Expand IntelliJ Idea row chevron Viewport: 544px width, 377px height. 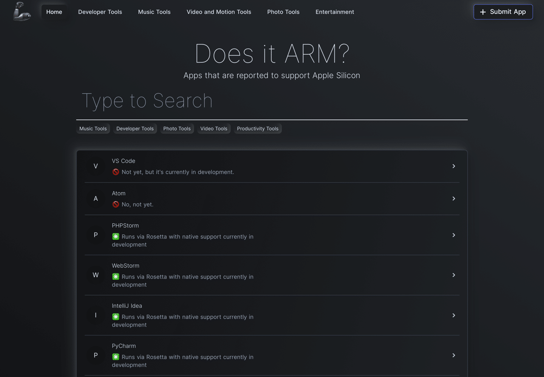453,315
